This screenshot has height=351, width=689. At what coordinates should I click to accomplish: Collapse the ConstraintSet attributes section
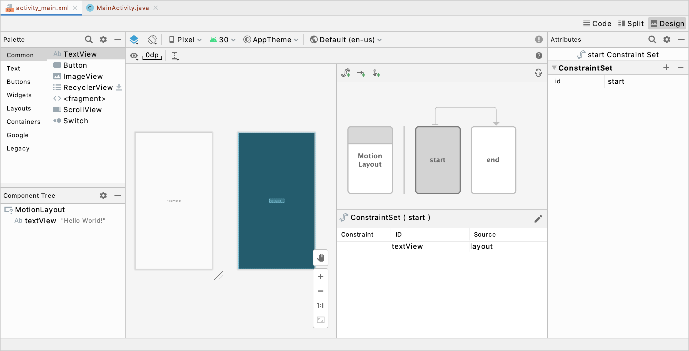point(554,68)
